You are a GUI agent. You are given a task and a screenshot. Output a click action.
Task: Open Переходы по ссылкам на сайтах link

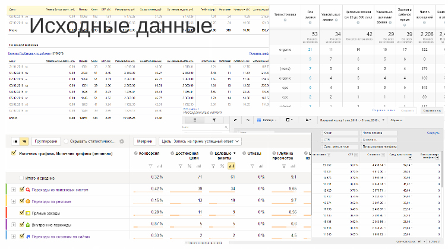[61, 237]
